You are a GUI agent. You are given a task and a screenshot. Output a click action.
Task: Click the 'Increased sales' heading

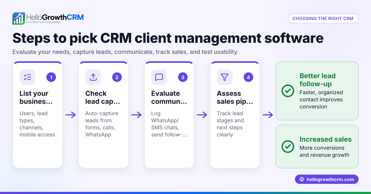[x=326, y=139]
